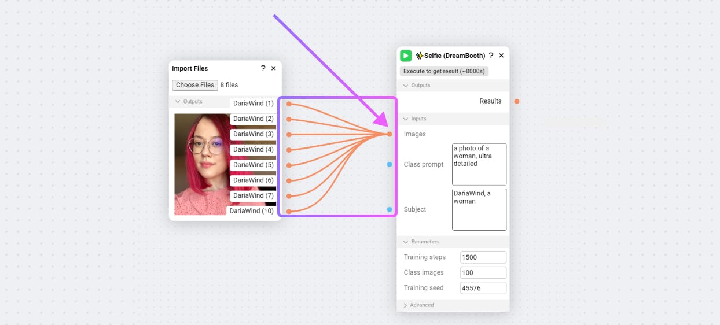Click the Results output connector dot
The width and height of the screenshot is (720, 325).
(517, 101)
